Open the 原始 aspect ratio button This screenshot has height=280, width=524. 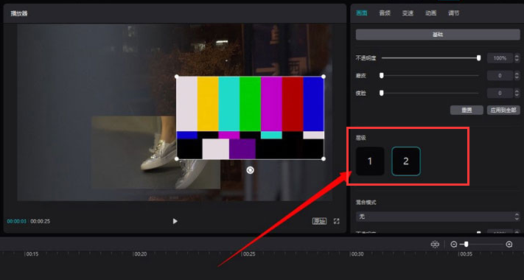point(319,221)
